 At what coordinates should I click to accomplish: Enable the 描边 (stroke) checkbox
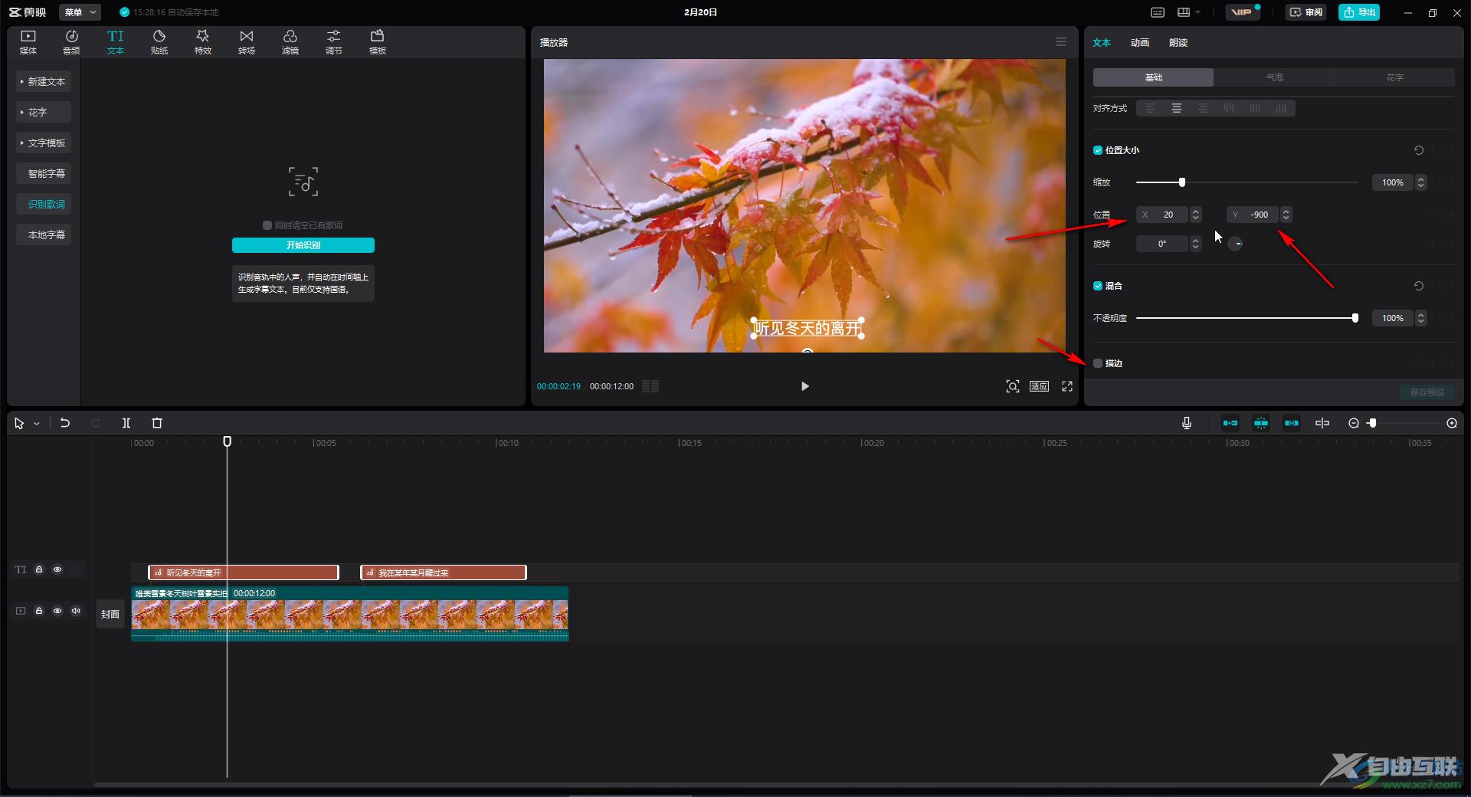1098,363
